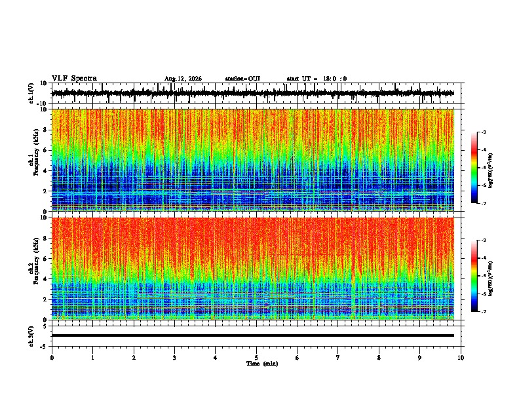Click the ch.1 spectrogram color scale bar

(x=474, y=168)
